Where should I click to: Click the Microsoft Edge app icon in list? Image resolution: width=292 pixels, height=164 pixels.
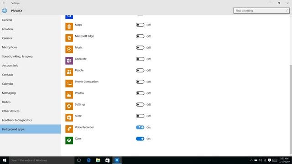tap(69, 38)
